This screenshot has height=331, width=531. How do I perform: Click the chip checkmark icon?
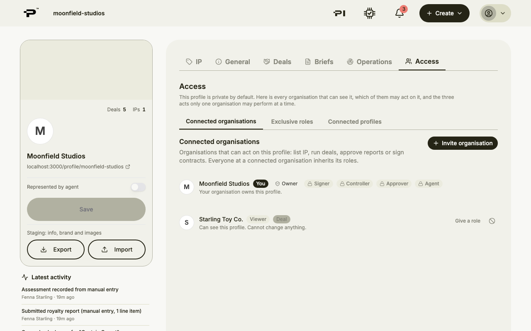(369, 13)
